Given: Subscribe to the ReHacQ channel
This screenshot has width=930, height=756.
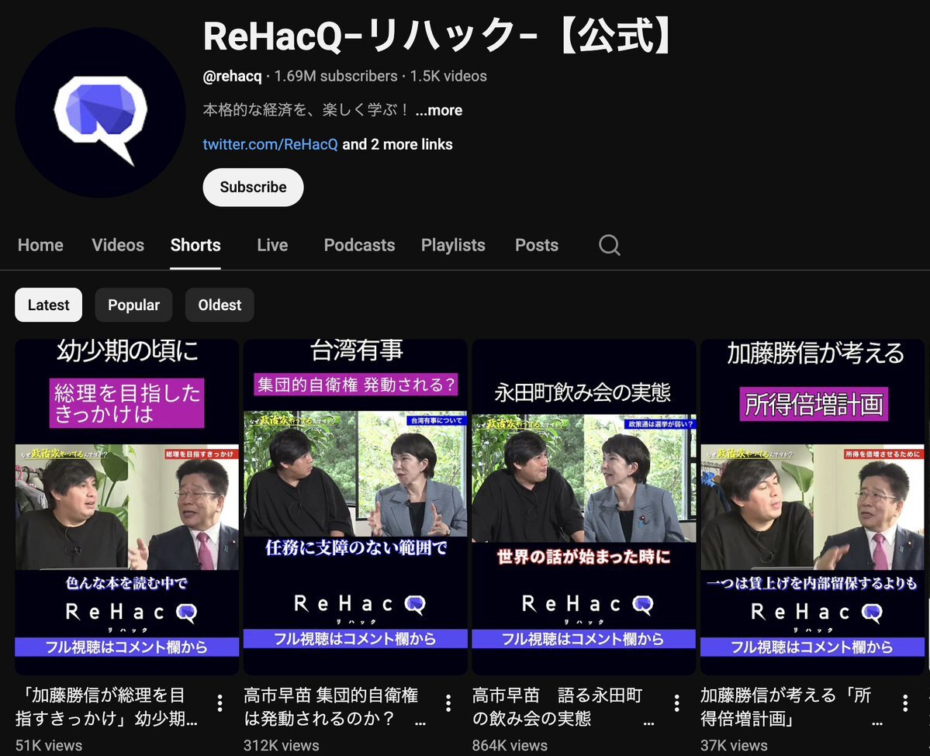Looking at the screenshot, I should 253,187.
